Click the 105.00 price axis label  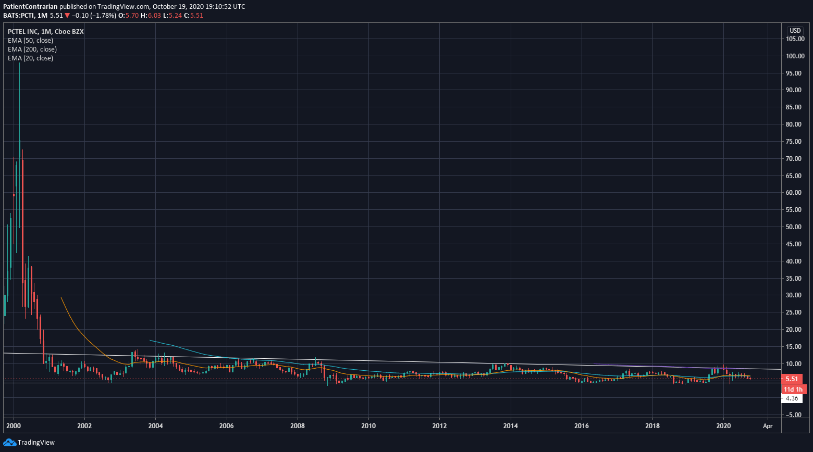pyautogui.click(x=795, y=39)
